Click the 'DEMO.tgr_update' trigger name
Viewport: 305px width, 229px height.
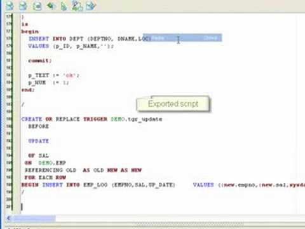(x=137, y=119)
